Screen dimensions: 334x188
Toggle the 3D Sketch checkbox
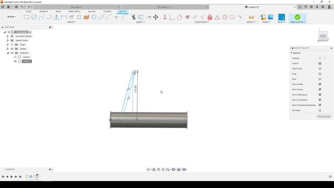coord(320,110)
